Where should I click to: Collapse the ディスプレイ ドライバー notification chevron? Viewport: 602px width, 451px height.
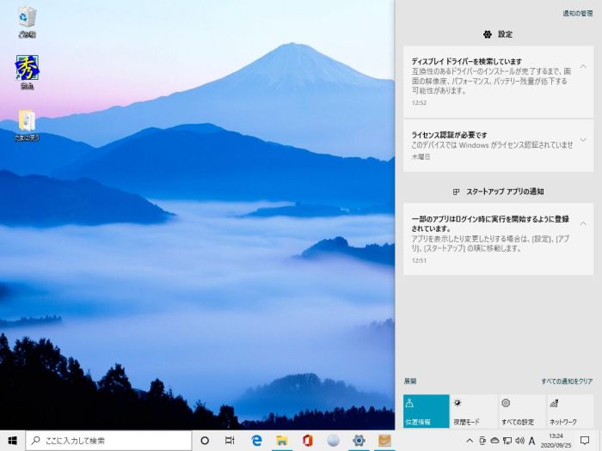pyautogui.click(x=583, y=66)
